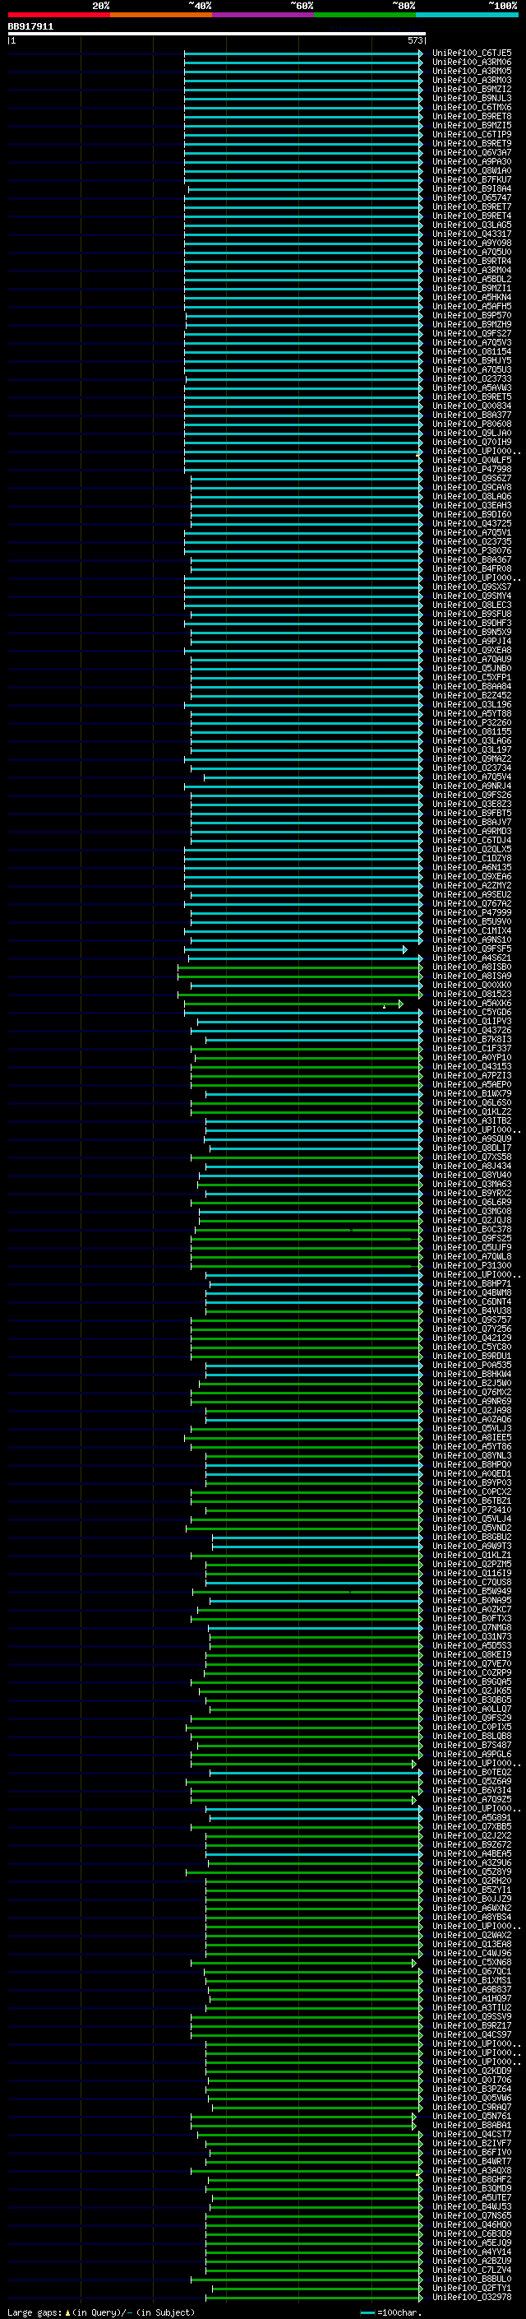Select hit label UniRef100_A9SQU9
The image size is (526, 2319).
click(472, 1139)
